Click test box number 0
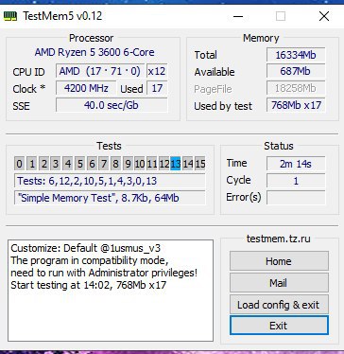 point(19,164)
